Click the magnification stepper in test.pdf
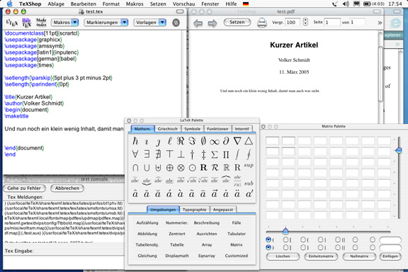Image resolution: width=408 pixels, height=272 pixels. coord(305,22)
